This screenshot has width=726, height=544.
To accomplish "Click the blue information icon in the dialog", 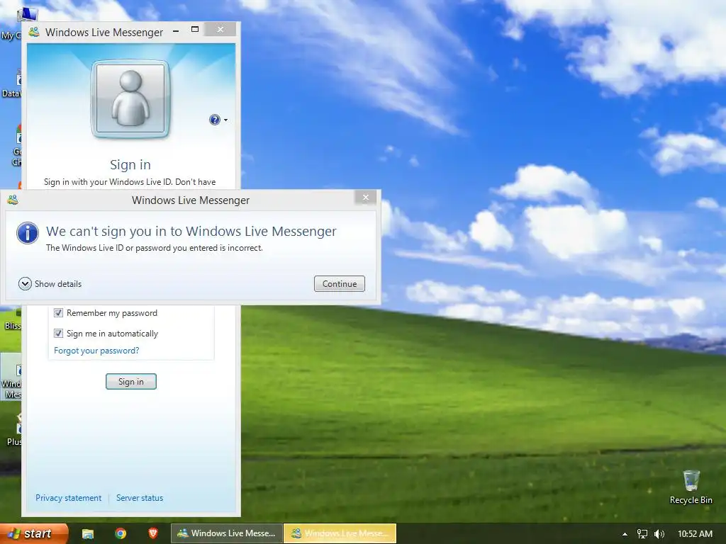I will [x=28, y=232].
